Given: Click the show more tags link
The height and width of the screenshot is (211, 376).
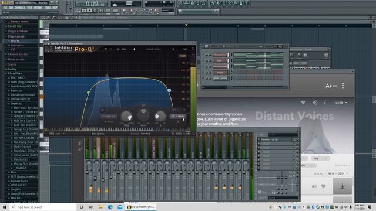Looking at the screenshot, I should tap(343, 165).
